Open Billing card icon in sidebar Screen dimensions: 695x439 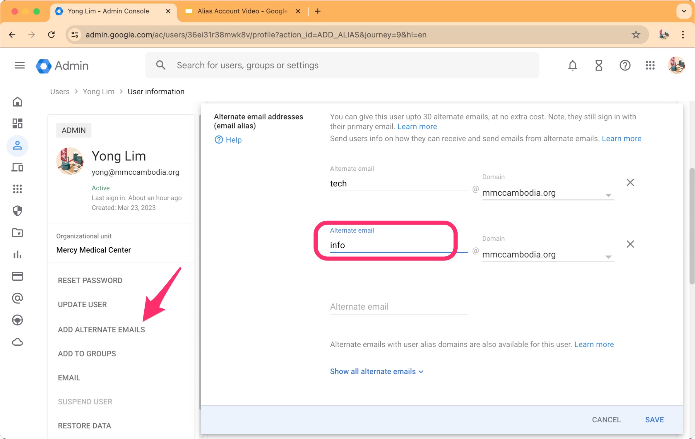tap(17, 276)
